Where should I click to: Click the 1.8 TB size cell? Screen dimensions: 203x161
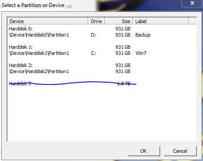tap(124, 84)
